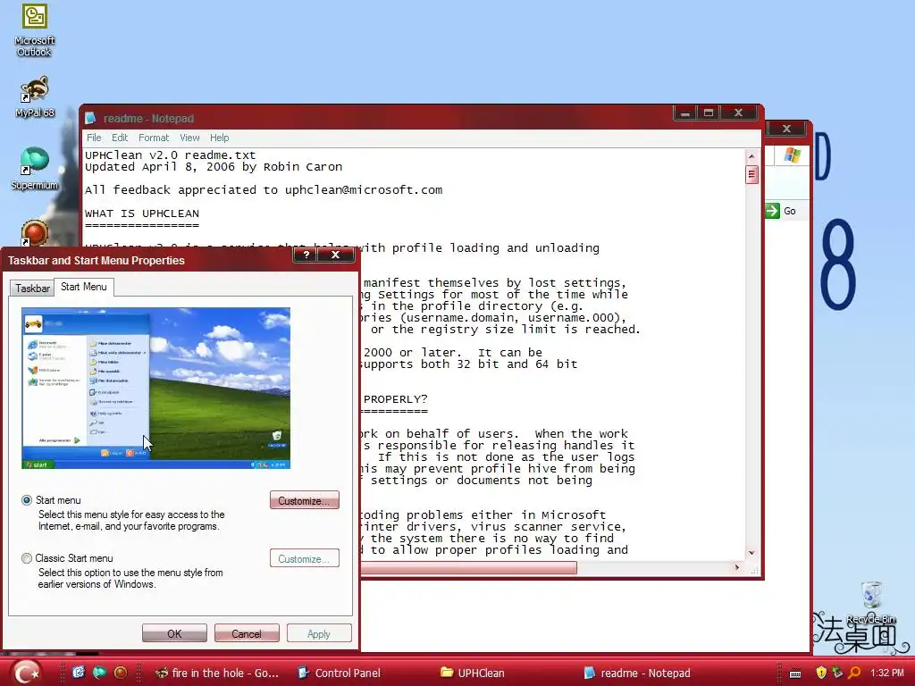Select the Classic Start menu radio option
Image resolution: width=915 pixels, height=686 pixels.
(x=27, y=558)
